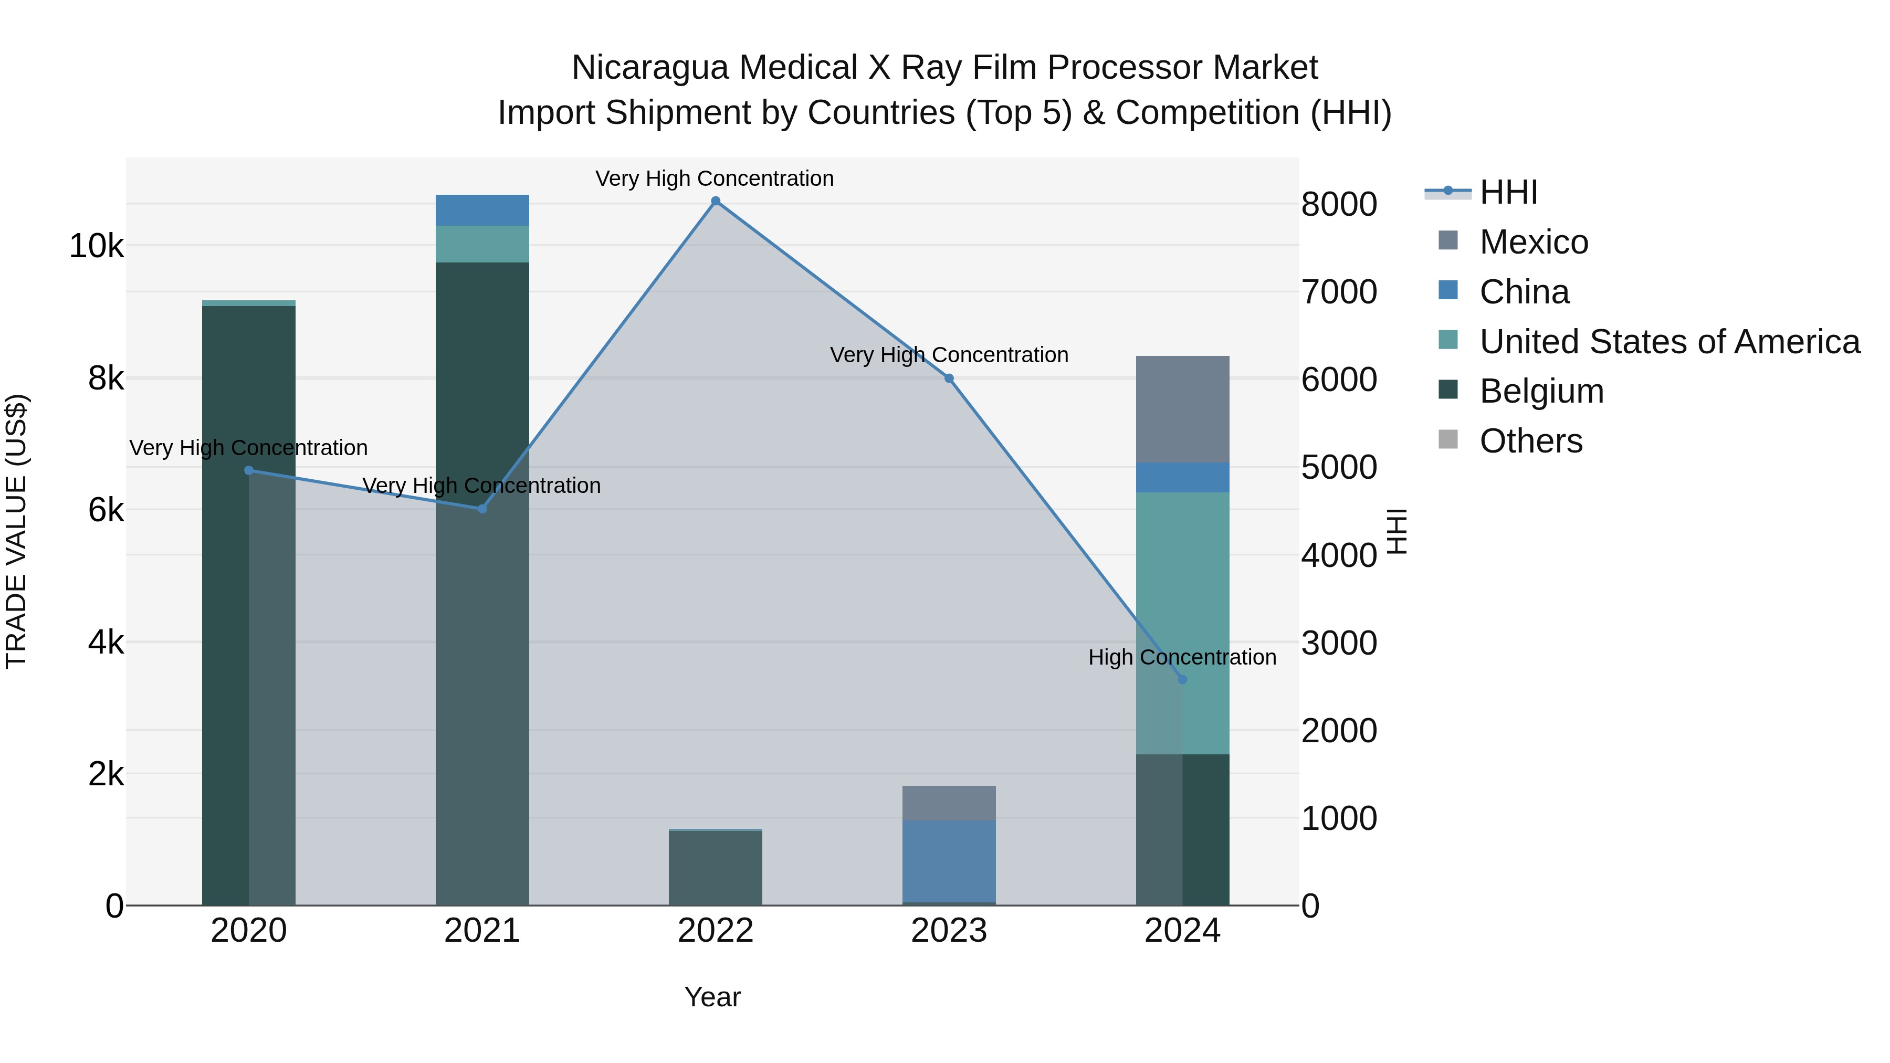Screen dimensions: 1890x1063
Task: Click the 'Very High Concentration' label near 2023
Action: pos(949,355)
